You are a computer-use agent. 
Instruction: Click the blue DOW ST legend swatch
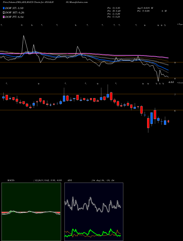click(x=4, y=8)
